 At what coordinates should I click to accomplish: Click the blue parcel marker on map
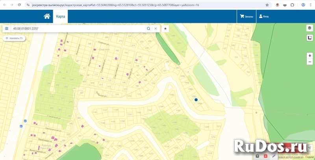[x=196, y=100]
